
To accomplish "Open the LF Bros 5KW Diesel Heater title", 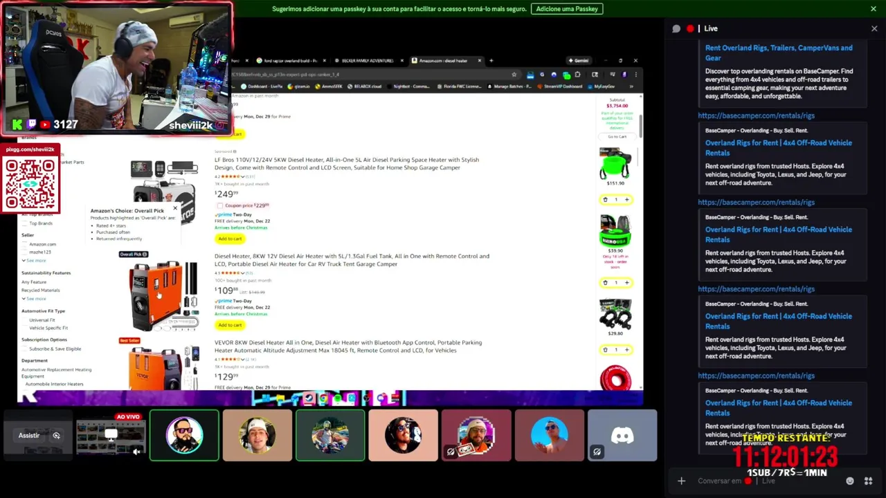I will coord(347,163).
